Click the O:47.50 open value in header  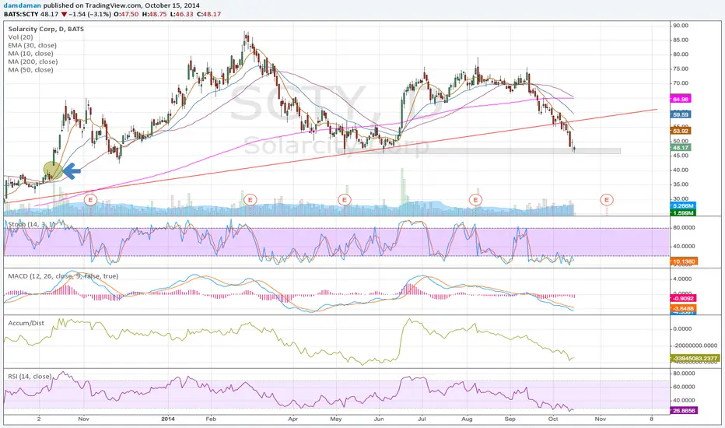(127, 14)
